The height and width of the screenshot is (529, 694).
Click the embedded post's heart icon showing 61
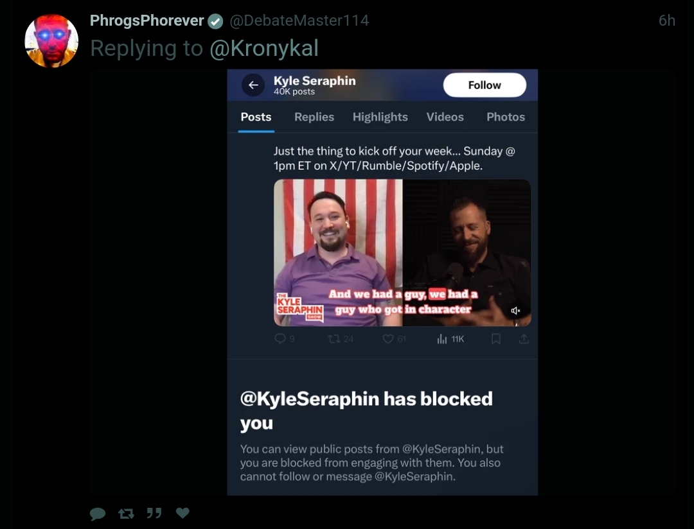(388, 339)
